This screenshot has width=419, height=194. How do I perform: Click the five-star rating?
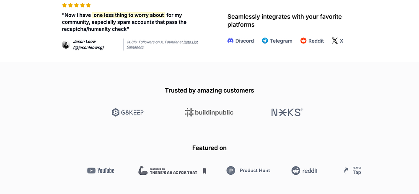(76, 5)
